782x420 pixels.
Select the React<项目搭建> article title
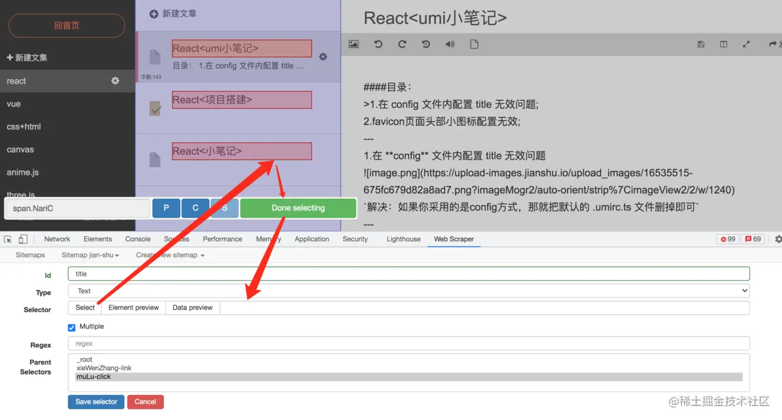pos(242,100)
